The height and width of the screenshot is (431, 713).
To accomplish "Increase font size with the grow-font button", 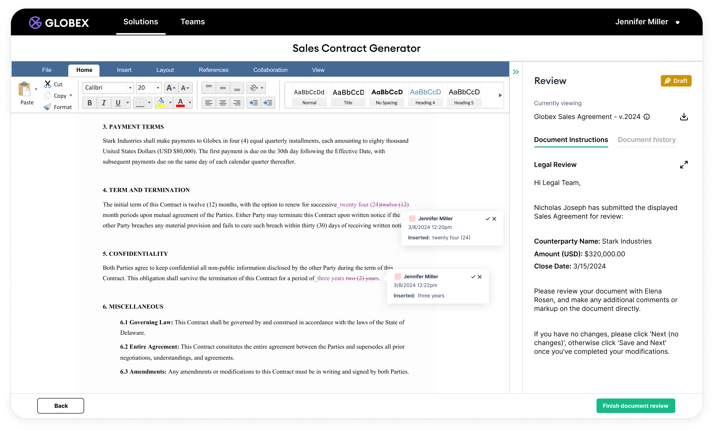I will (171, 88).
